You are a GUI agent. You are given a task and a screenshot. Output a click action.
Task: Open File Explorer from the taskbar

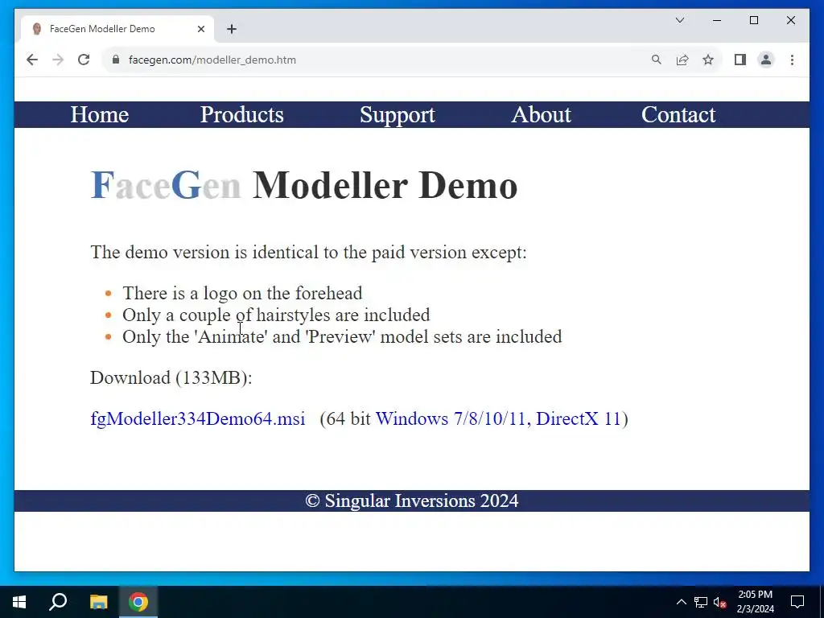[98, 602]
